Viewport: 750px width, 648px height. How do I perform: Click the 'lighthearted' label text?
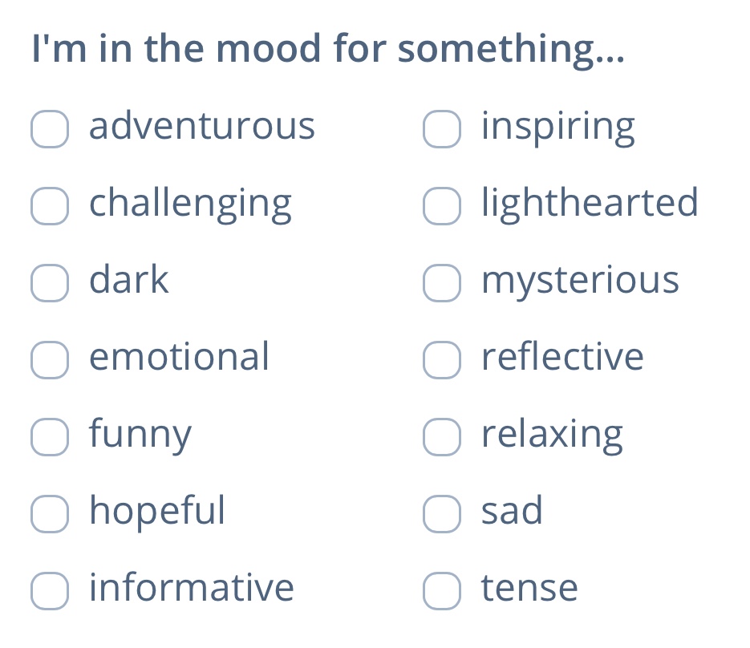point(590,204)
